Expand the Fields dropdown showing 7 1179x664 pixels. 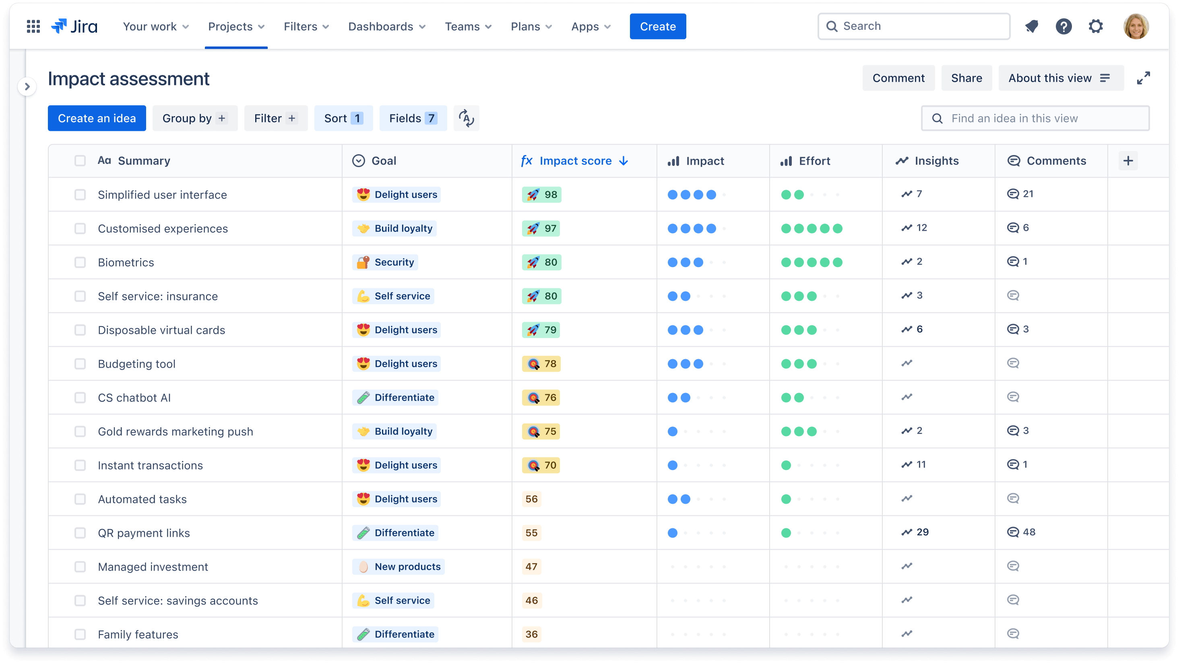[x=414, y=118]
